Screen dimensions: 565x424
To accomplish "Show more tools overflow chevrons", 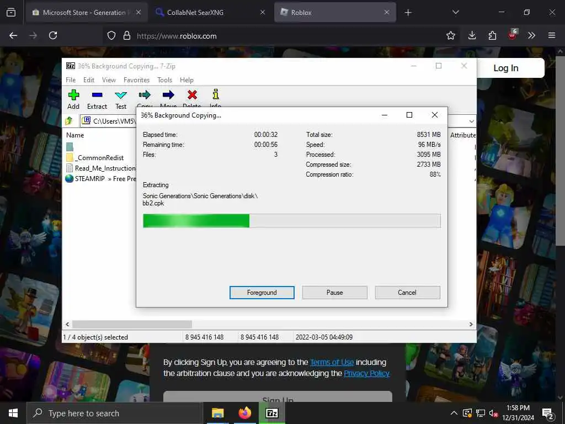I will [531, 35].
